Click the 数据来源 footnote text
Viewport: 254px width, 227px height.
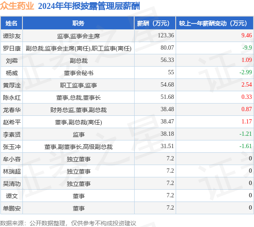pyautogui.click(x=68, y=223)
